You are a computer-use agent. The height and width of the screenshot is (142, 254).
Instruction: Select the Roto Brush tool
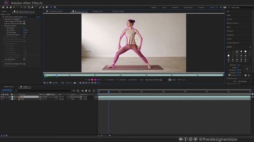[x=51, y=7]
